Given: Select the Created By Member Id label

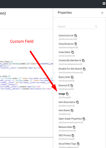Looking at the screenshot, I should [x=70, y=60].
